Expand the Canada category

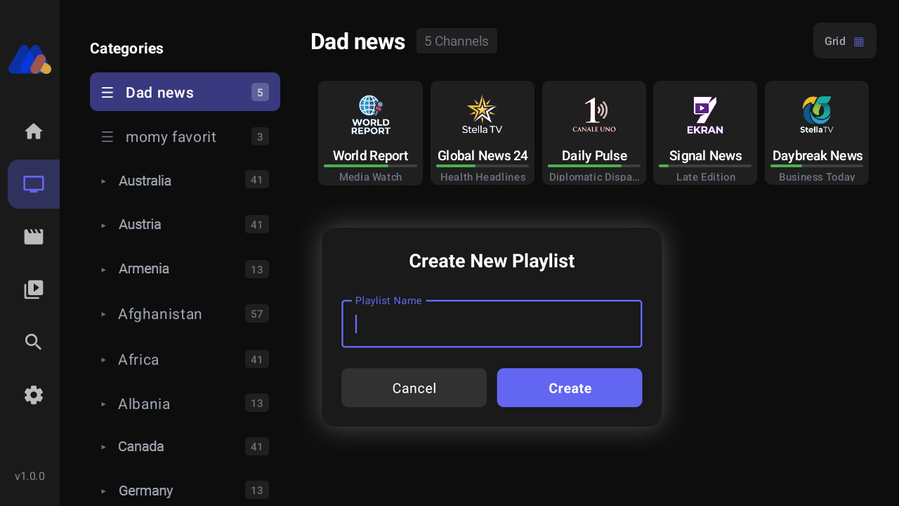point(140,446)
